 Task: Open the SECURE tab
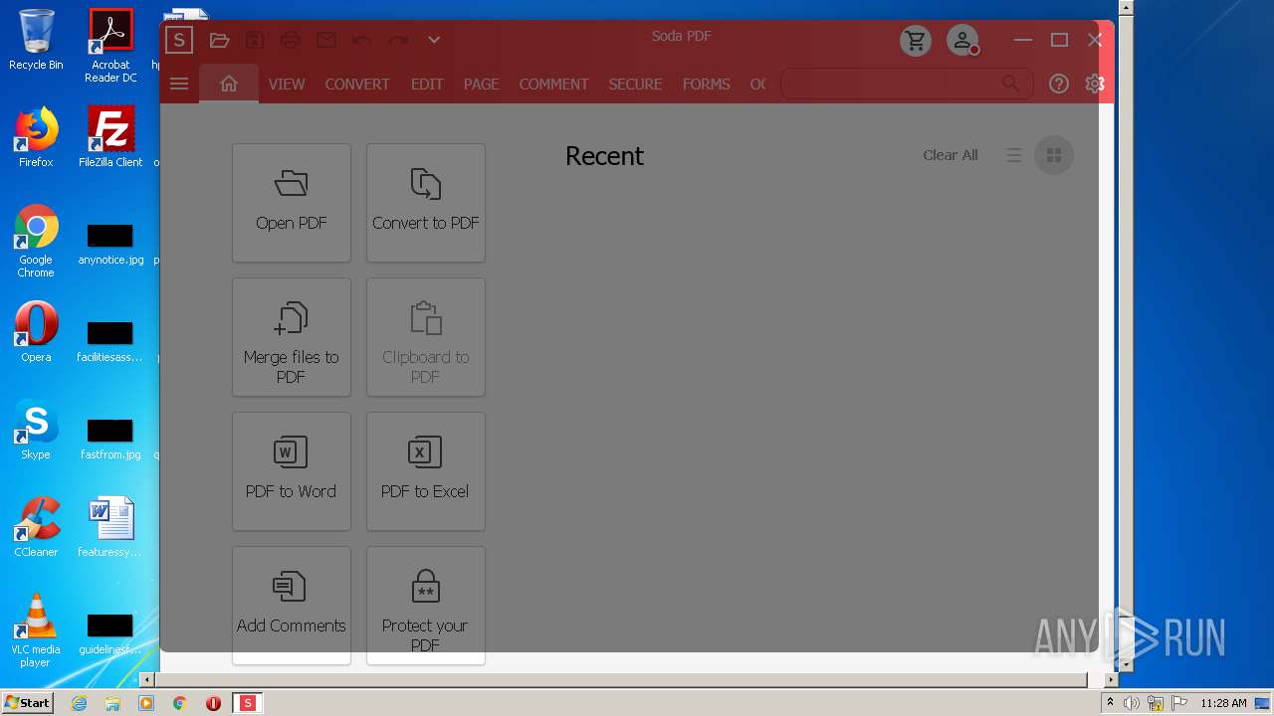[x=635, y=85]
